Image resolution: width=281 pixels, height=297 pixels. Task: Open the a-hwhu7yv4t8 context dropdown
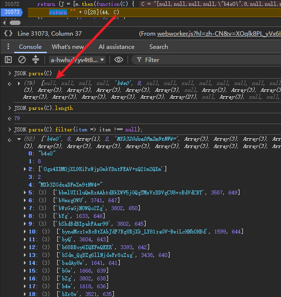coord(77,60)
